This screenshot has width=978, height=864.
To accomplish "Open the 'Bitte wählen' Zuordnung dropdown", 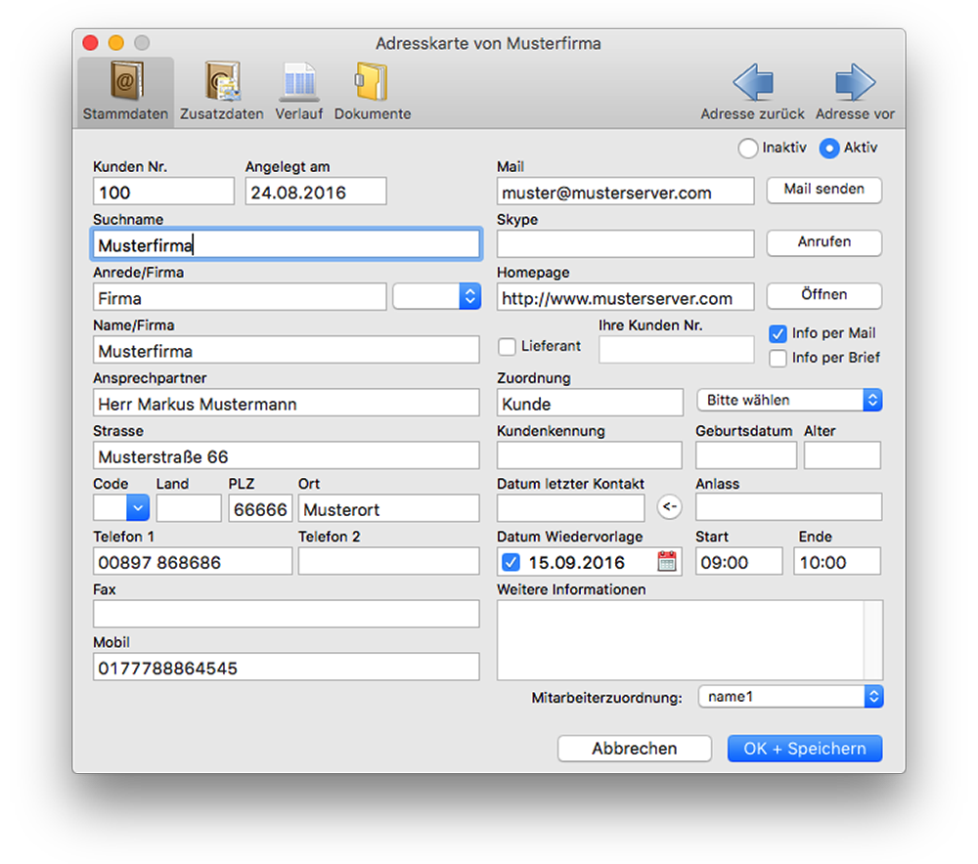I will (789, 400).
